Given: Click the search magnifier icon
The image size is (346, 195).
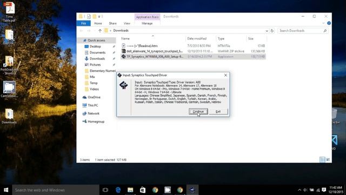Looking at the screenshot, I should tap(325, 31).
